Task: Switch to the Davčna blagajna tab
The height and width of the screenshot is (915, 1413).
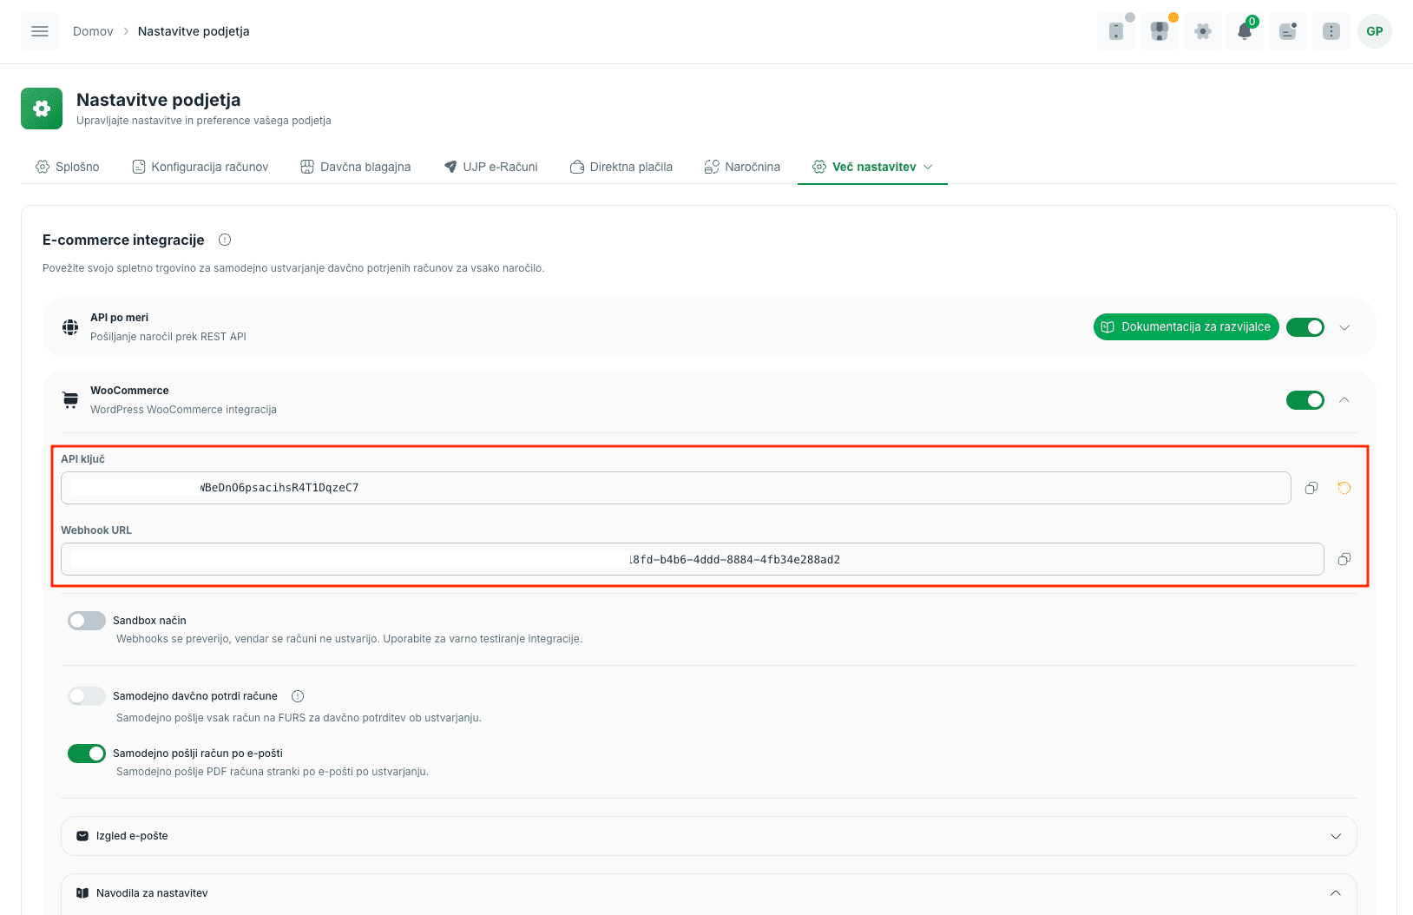Action: pos(356,167)
